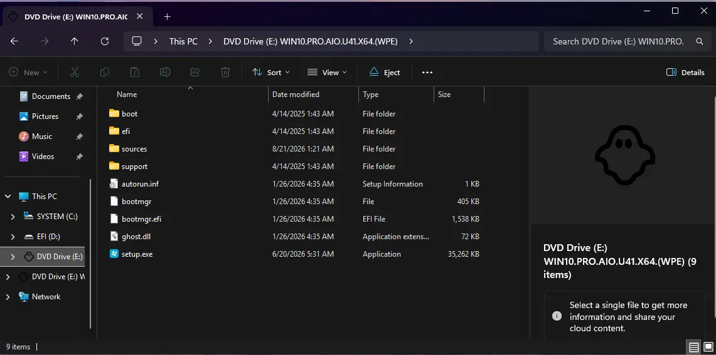
Task: Click chevron at the end of the address path
Action: [x=411, y=41]
